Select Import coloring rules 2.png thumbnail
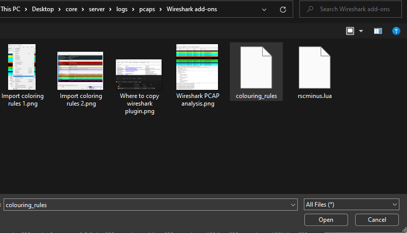The width and height of the screenshot is (407, 233). pos(80,71)
